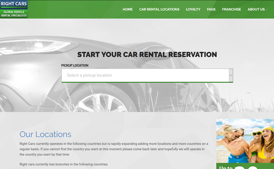The image size is (274, 169).
Task: Click the Pickup Location label
Action: point(75,65)
